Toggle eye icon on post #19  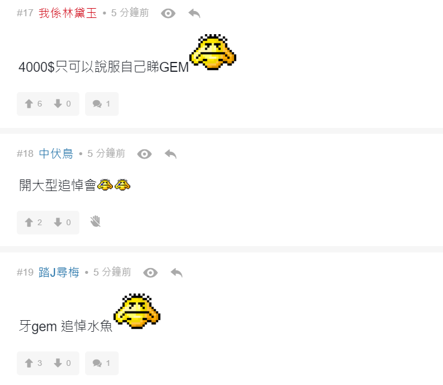point(151,273)
